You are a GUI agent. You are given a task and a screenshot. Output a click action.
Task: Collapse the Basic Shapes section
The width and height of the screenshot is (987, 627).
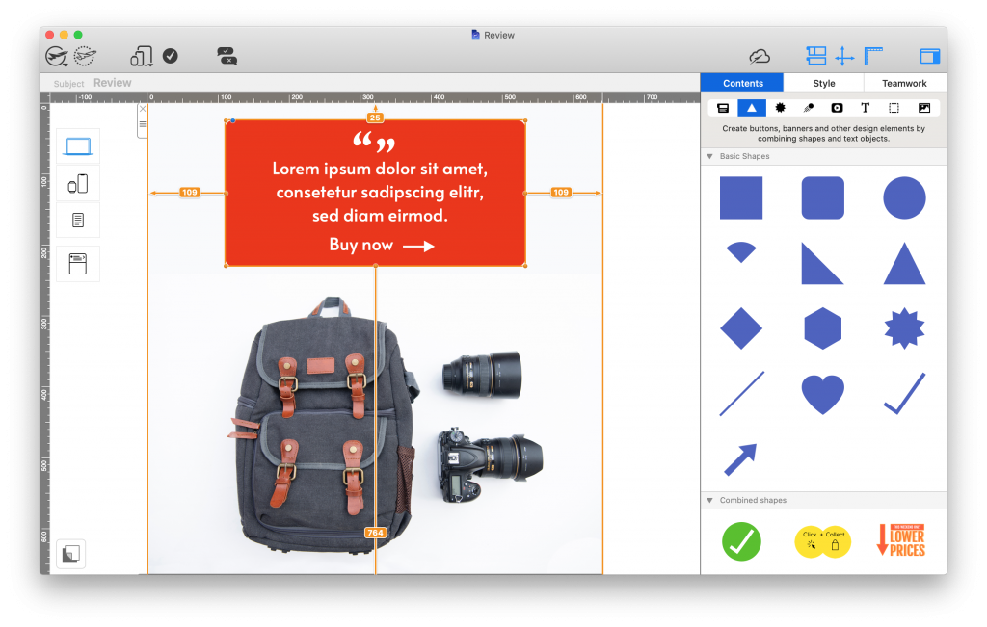coord(709,156)
